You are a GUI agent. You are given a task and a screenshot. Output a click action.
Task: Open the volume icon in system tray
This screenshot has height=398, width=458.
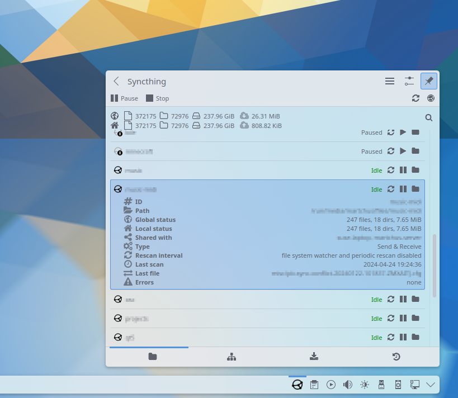tap(348, 385)
